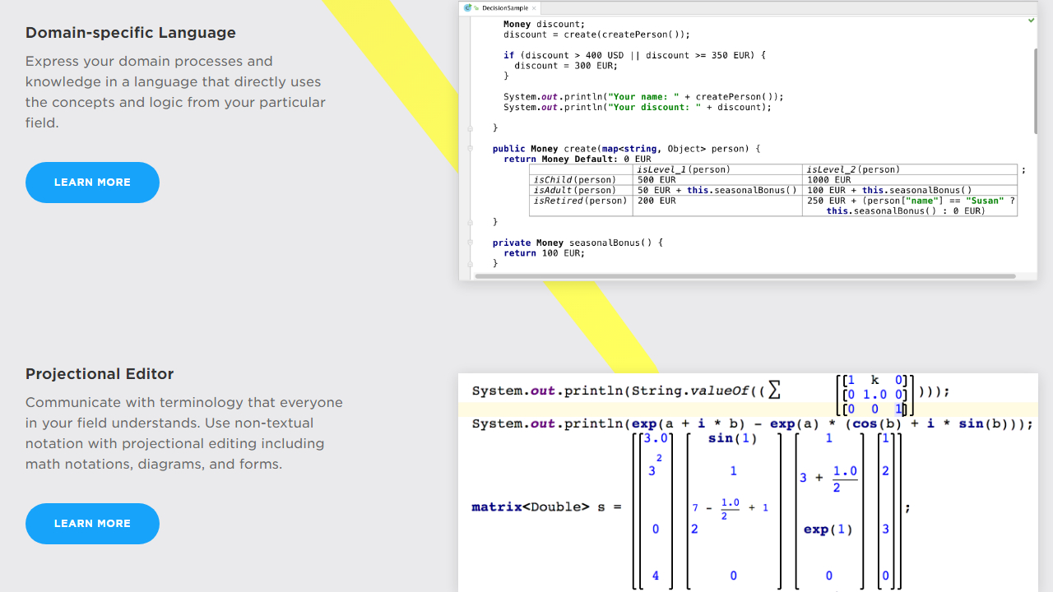Click the Projectional Editor heading
The height and width of the screenshot is (592, 1053).
100,374
